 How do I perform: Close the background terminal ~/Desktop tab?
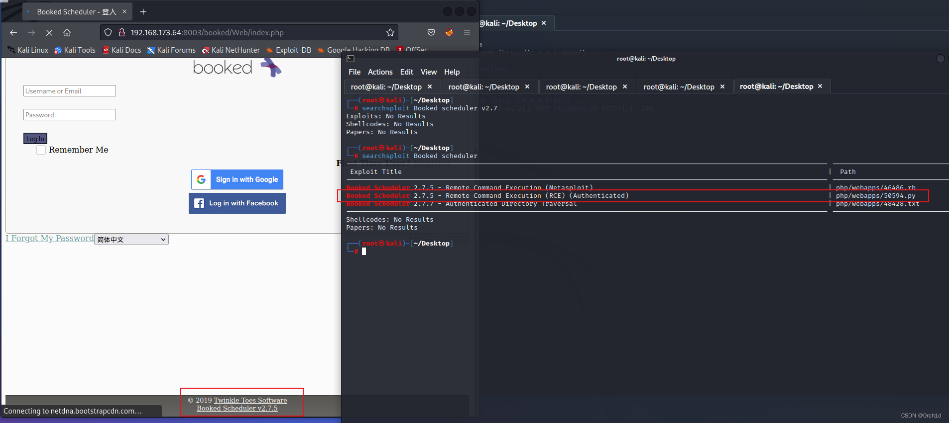click(x=544, y=23)
